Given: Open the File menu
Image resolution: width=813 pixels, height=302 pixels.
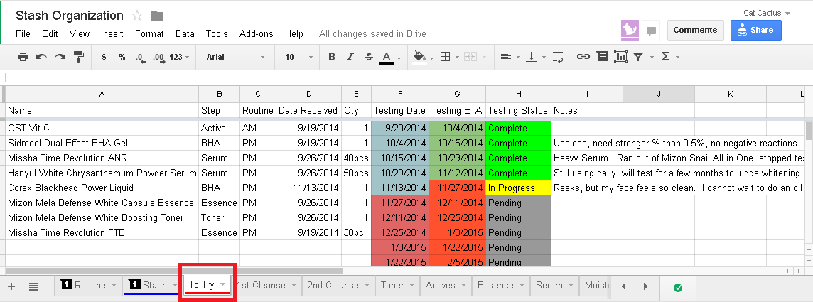Looking at the screenshot, I should coord(23,33).
